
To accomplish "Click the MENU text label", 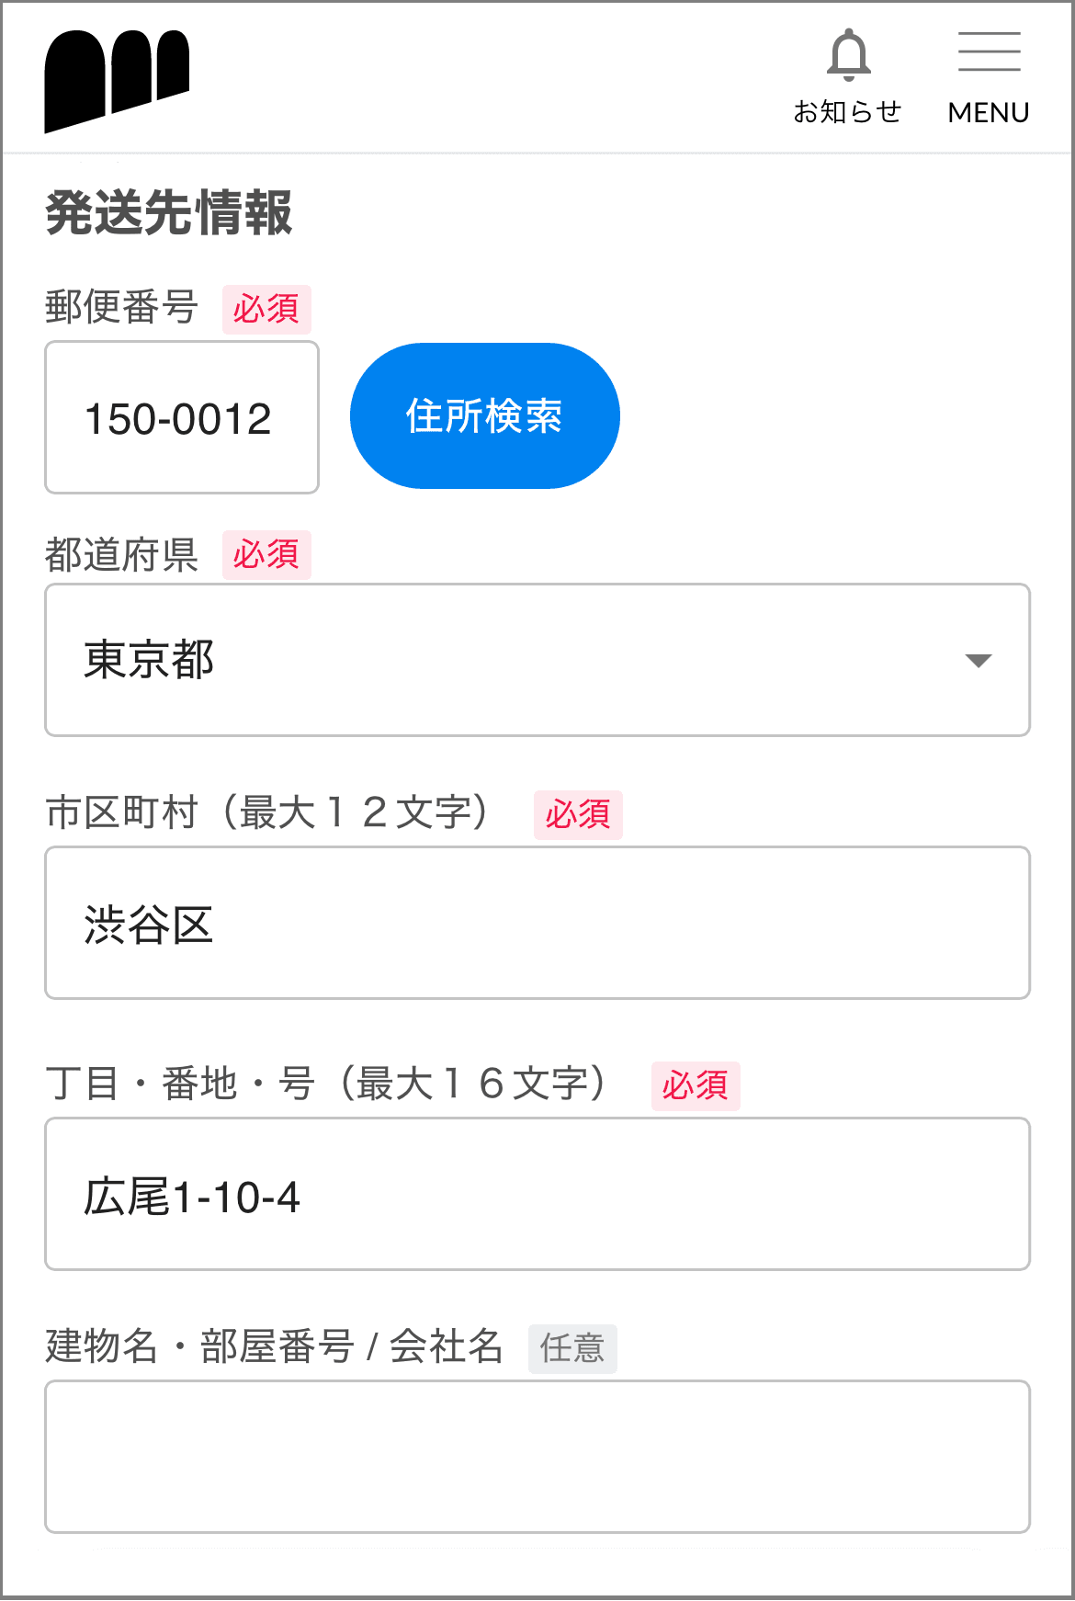I will [x=989, y=113].
